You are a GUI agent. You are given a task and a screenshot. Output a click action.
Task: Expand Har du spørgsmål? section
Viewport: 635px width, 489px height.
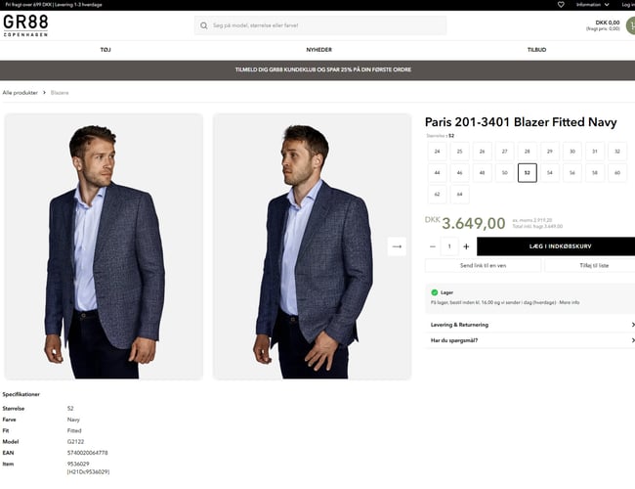(x=530, y=340)
